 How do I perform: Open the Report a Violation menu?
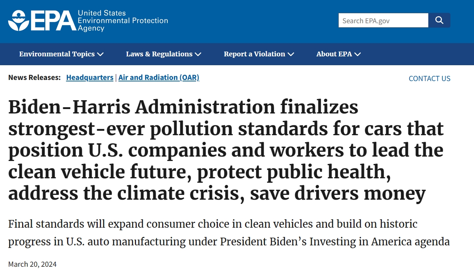(x=254, y=54)
